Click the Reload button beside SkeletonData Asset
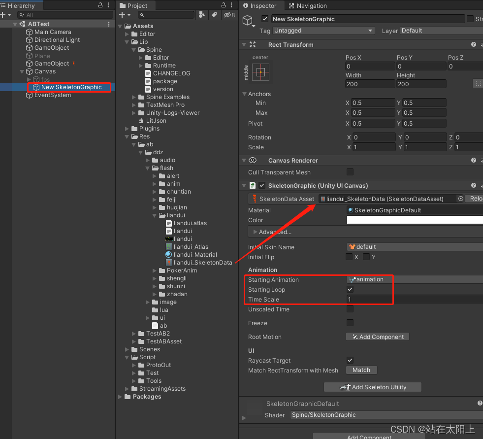This screenshot has width=483, height=439. click(x=474, y=199)
